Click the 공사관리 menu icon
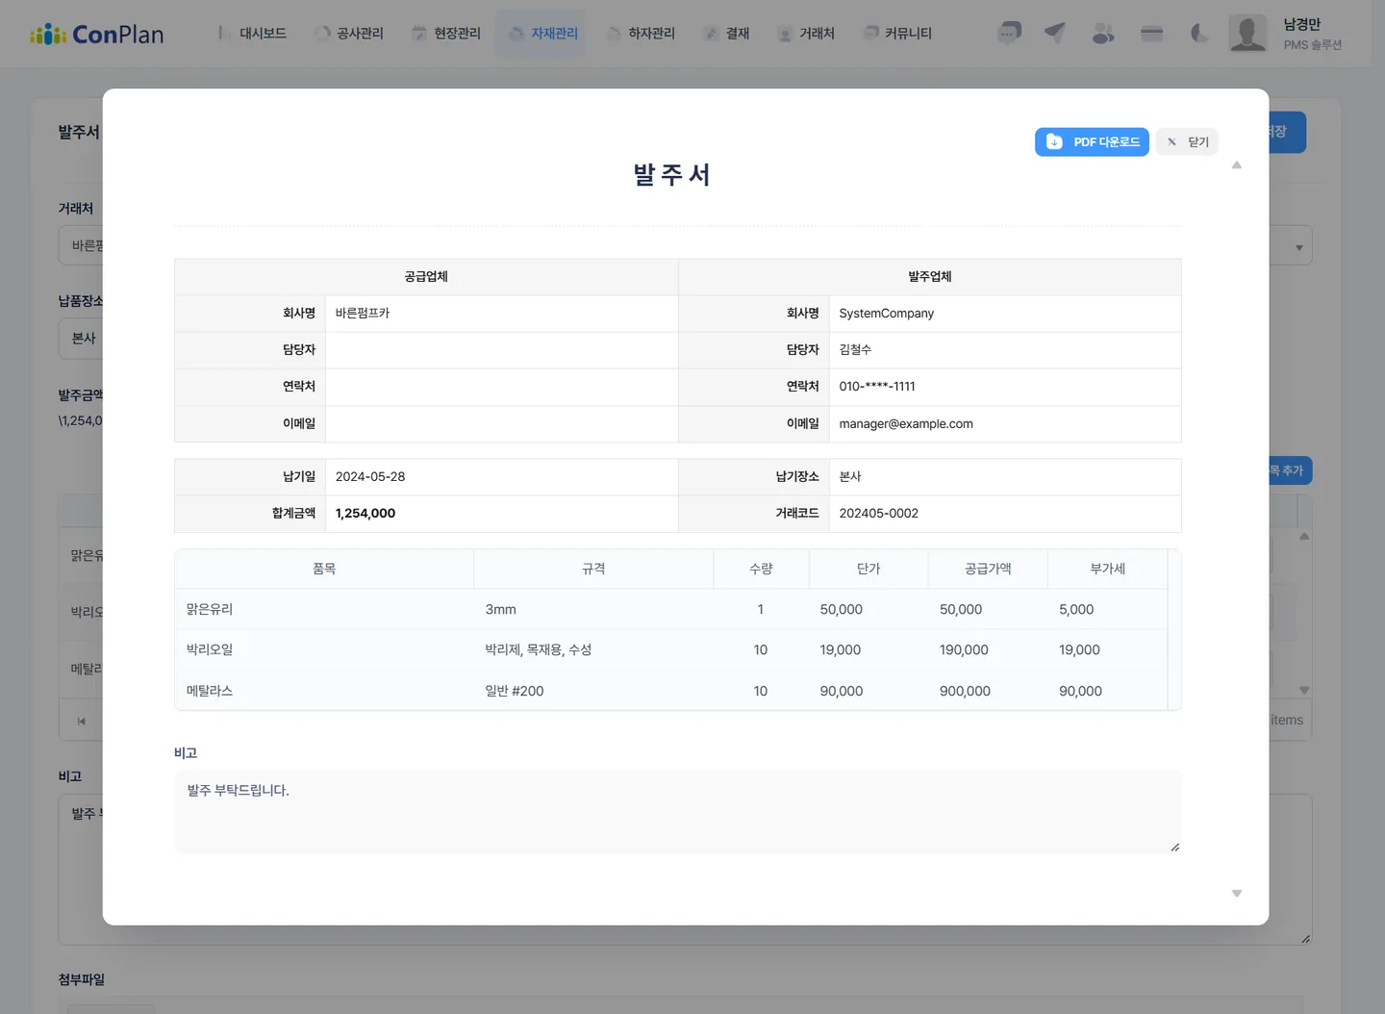This screenshot has width=1385, height=1014. point(322,34)
